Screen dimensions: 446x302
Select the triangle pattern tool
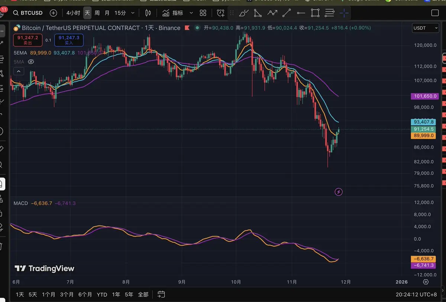tap(258, 13)
